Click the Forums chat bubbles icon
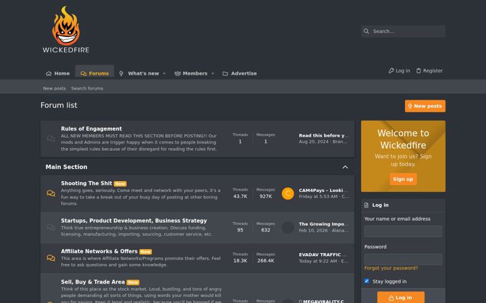 click(x=84, y=73)
